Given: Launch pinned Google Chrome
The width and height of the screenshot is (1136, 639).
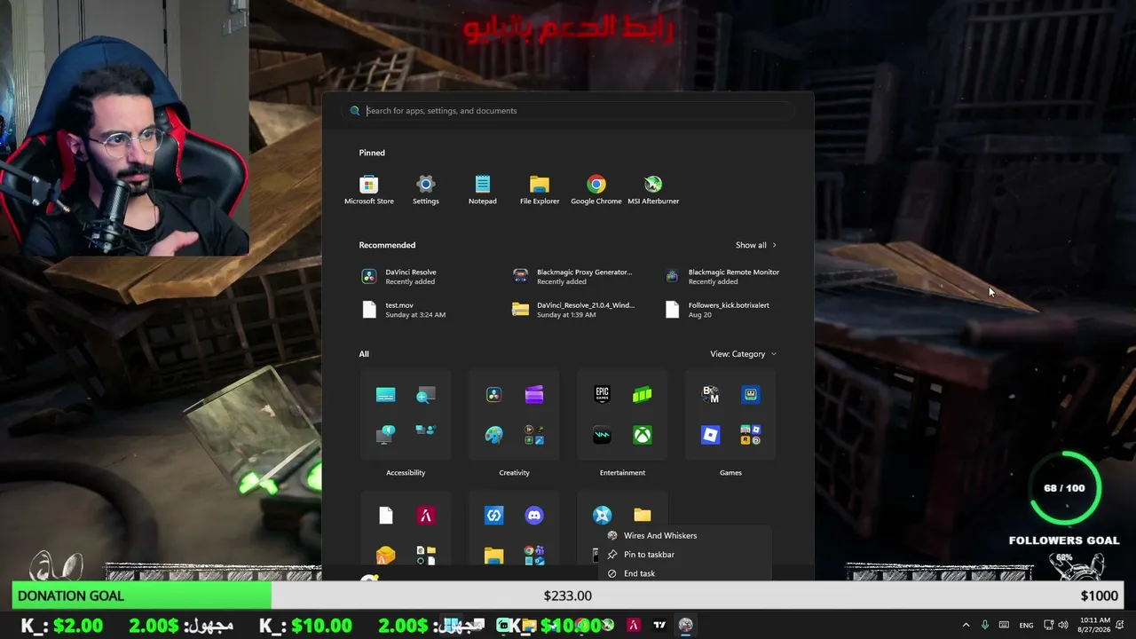Looking at the screenshot, I should pos(596,190).
